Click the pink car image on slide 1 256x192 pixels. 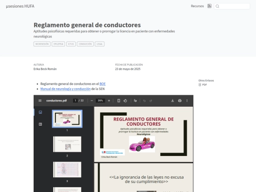[x=142, y=144]
